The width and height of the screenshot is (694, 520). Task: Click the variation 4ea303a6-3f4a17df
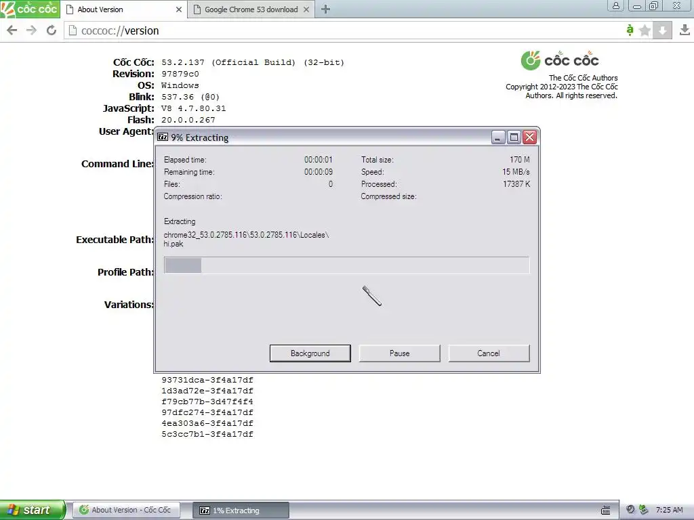pos(207,423)
